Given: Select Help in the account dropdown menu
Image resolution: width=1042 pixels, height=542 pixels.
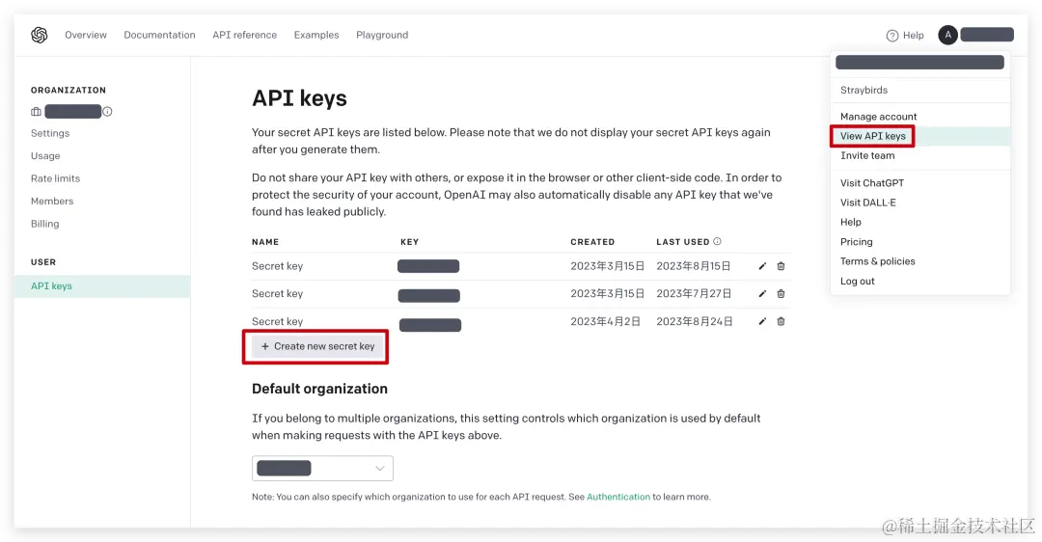Looking at the screenshot, I should point(851,222).
